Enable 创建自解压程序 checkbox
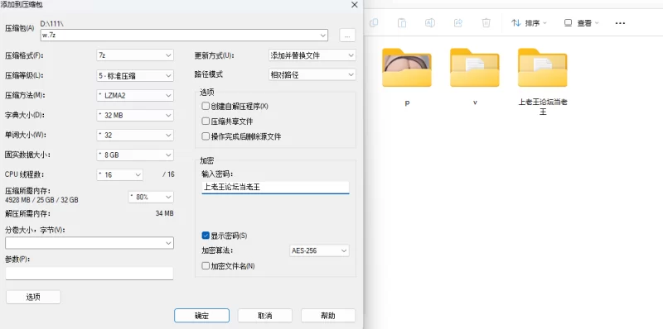Screen dimensions: 663x329 (x=206, y=107)
